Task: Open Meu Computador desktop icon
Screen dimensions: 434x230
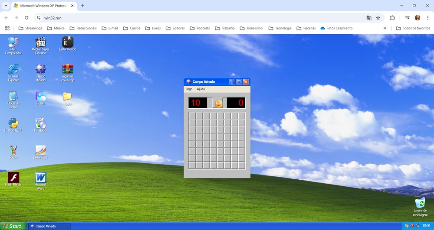Action: (x=13, y=45)
